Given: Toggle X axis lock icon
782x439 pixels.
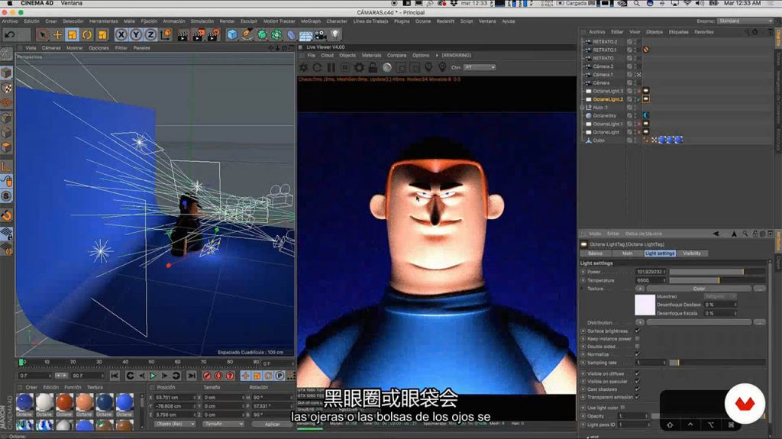Looking at the screenshot, I should click(121, 34).
